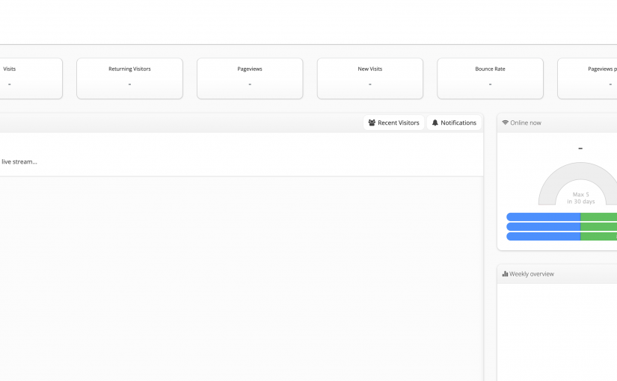Switch to the Notifications tab
617x381 pixels.
[454, 123]
